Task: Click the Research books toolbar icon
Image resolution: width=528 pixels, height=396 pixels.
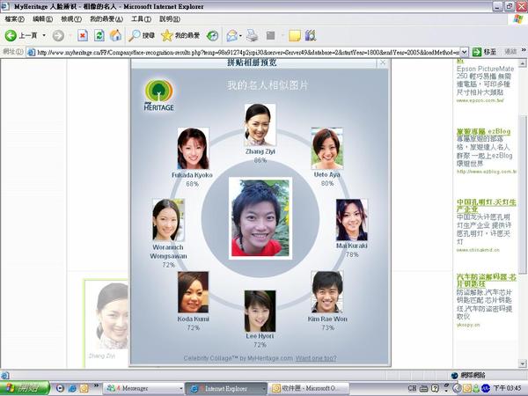Action: 311,35
